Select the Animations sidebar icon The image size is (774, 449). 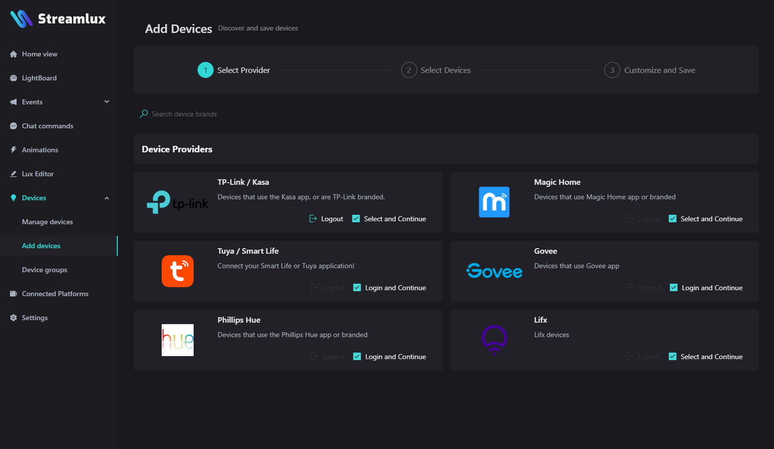click(x=13, y=150)
